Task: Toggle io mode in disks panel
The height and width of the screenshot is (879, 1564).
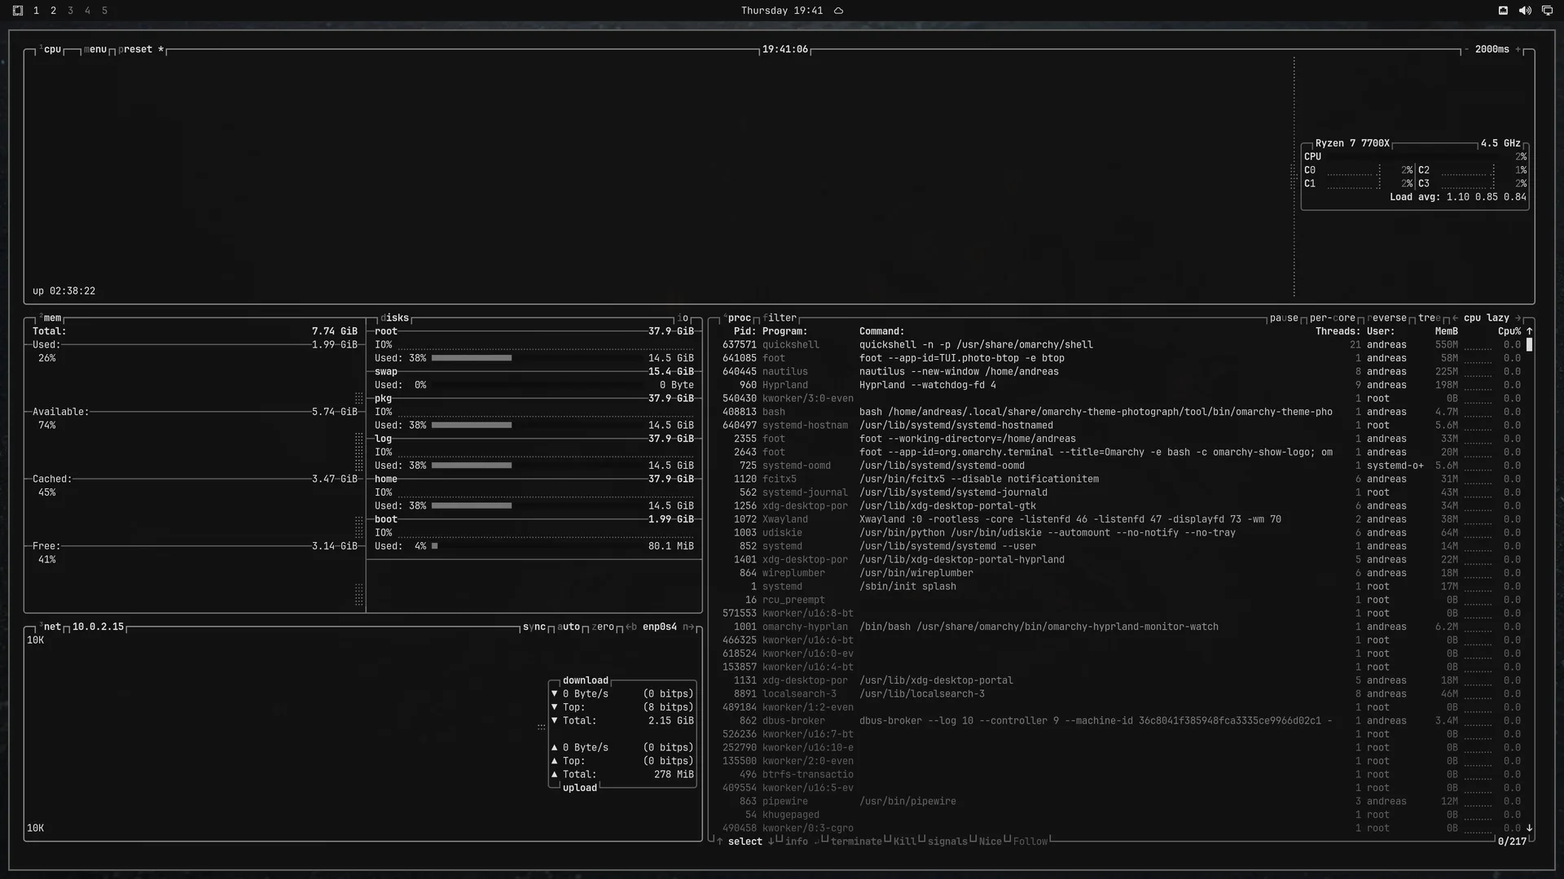Action: click(x=683, y=318)
